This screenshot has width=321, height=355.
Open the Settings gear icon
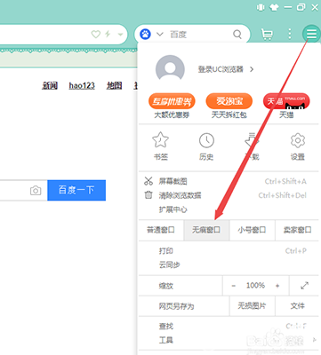[298, 140]
